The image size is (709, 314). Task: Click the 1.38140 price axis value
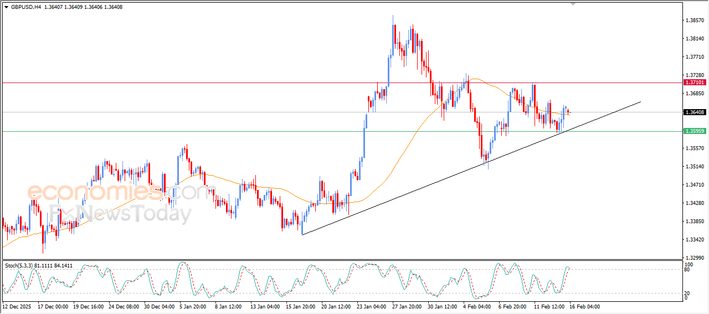695,39
